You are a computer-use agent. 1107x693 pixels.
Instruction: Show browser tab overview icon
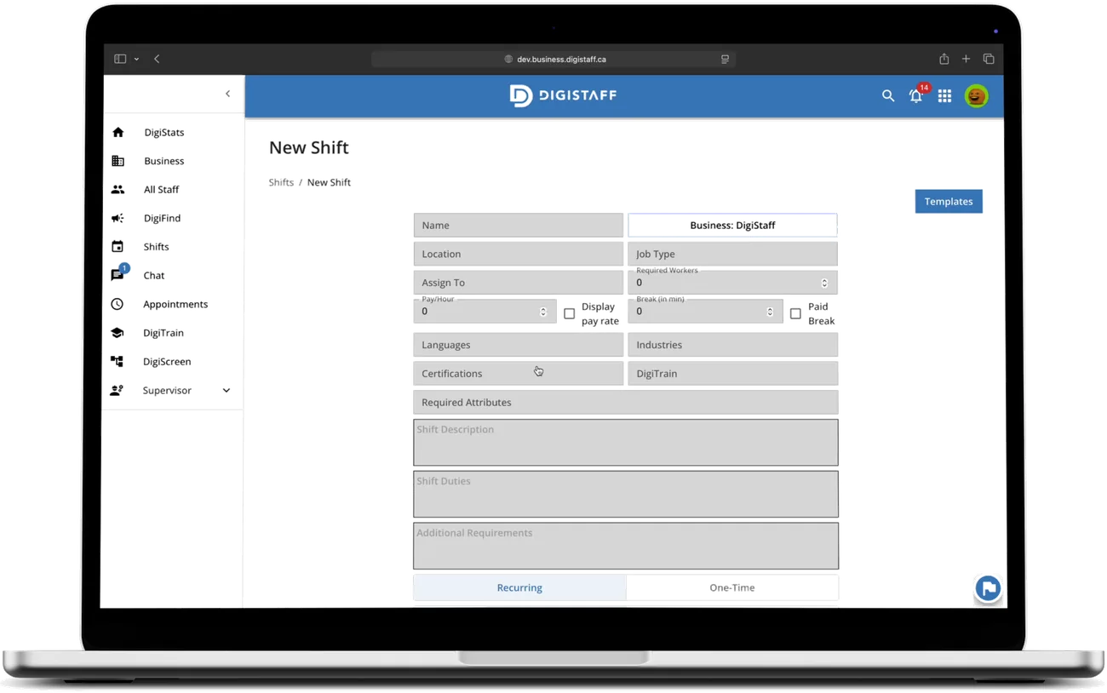[989, 59]
